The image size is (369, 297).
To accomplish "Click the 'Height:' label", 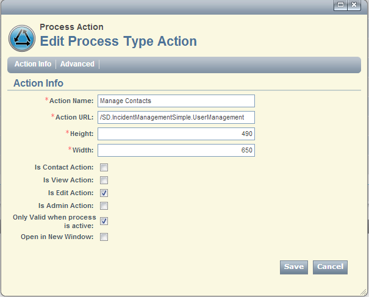I will [82, 134].
